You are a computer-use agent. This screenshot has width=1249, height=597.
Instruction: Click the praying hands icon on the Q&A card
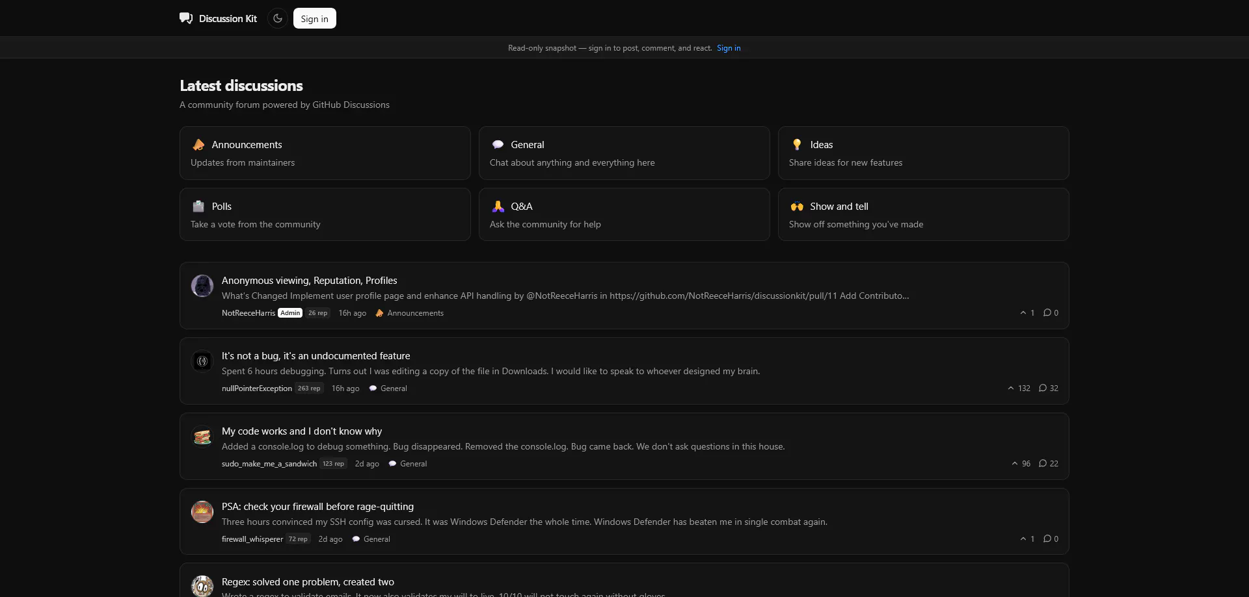(498, 206)
